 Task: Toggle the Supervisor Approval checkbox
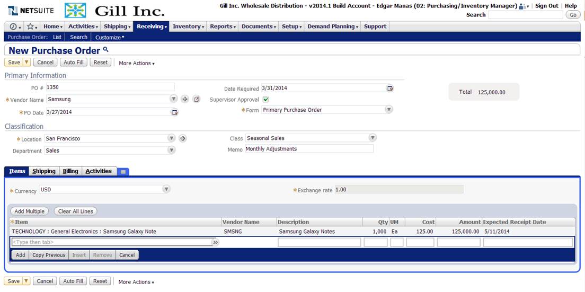265,100
